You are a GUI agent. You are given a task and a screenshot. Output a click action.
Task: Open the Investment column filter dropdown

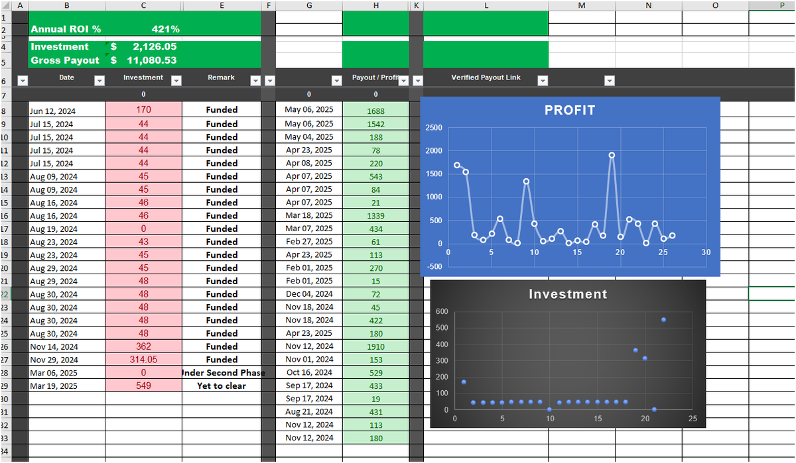[176, 81]
